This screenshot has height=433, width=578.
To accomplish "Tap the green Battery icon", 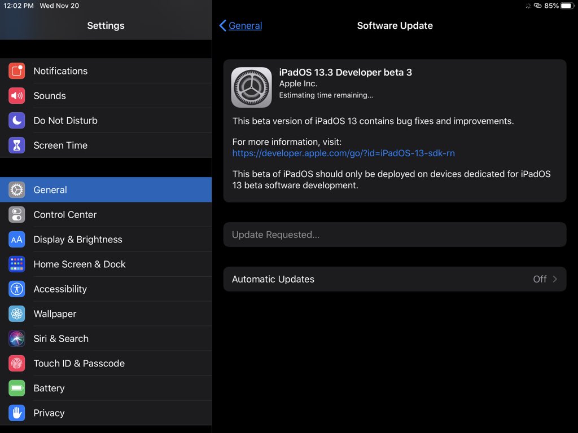I will 17,388.
